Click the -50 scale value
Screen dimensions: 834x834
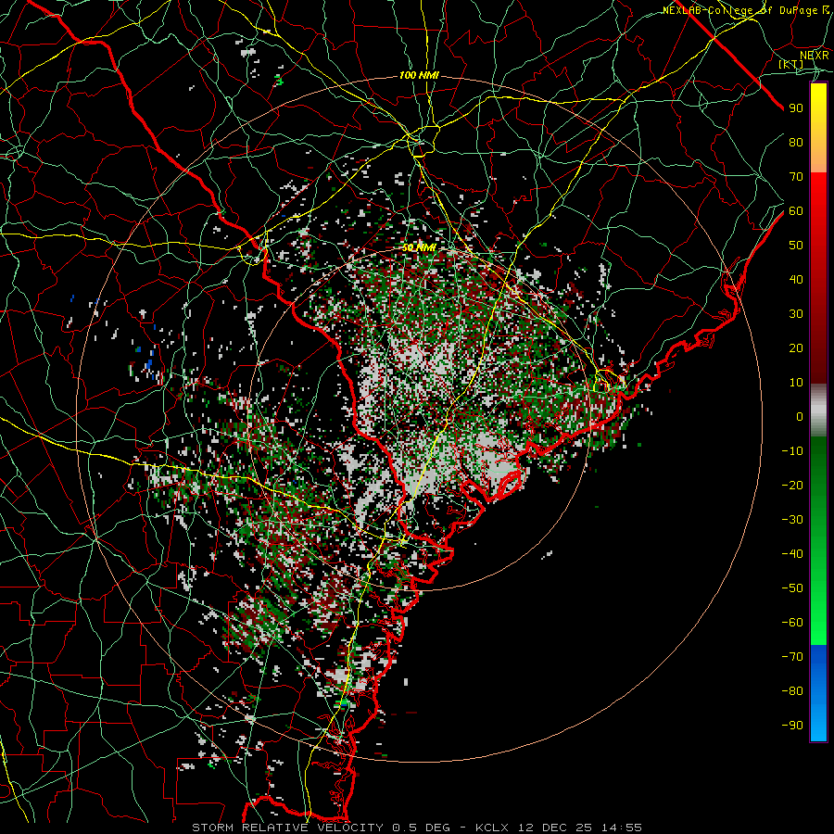[x=792, y=588]
